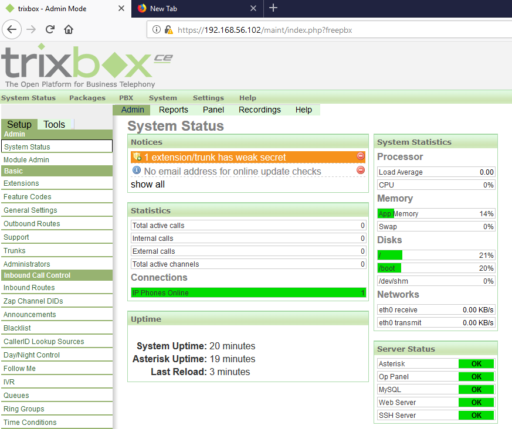
Task: Open the Packages top menu
Action: pyautogui.click(x=87, y=98)
